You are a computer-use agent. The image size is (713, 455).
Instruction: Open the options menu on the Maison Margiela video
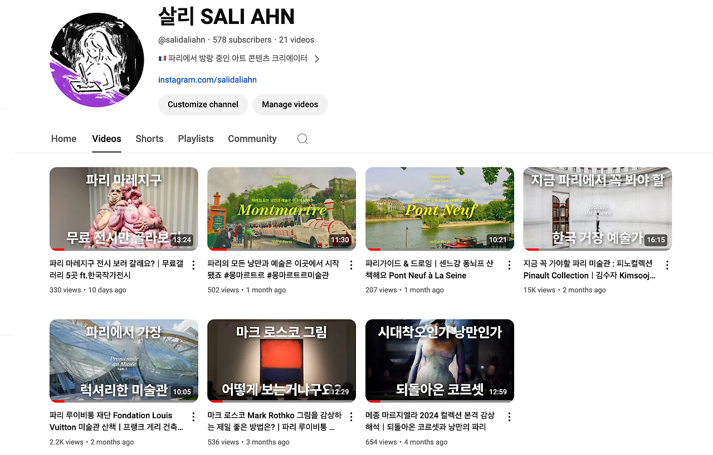pyautogui.click(x=509, y=416)
